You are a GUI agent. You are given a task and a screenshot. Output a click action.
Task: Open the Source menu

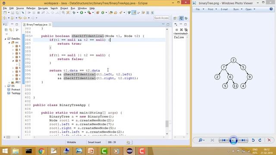coord(20,8)
